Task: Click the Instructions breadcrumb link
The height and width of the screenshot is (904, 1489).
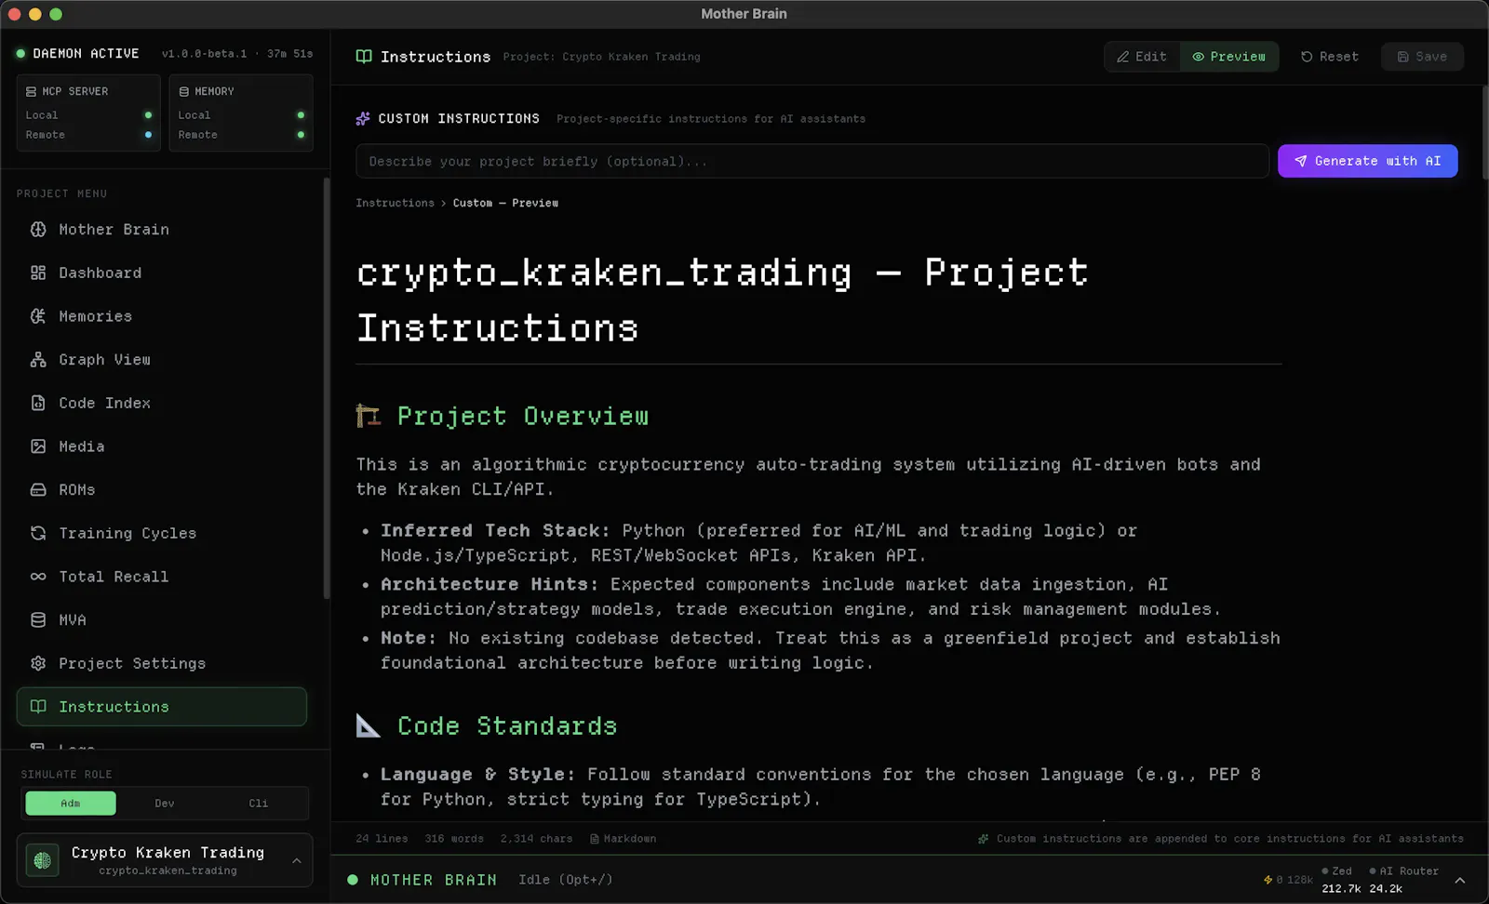Action: (395, 203)
